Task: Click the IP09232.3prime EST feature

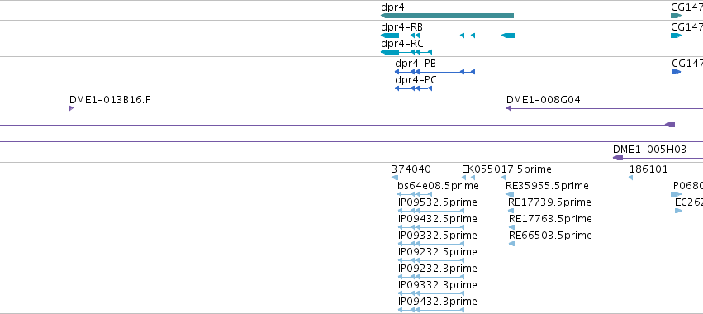Action: [431, 277]
